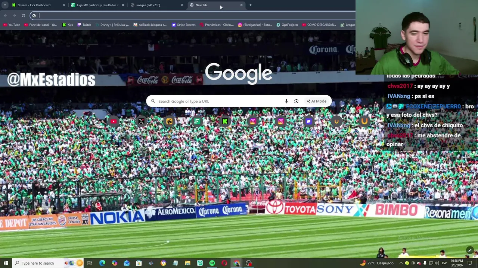Image resolution: width=478 pixels, height=268 pixels.
Task: Open the clock showing 10:58 PM
Action: click(457, 263)
